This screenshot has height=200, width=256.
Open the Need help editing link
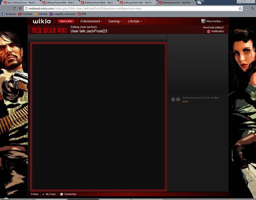pyautogui.click(x=213, y=27)
